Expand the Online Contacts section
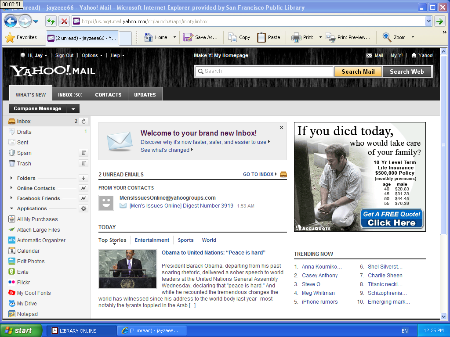This screenshot has width=450, height=337. tap(11, 188)
